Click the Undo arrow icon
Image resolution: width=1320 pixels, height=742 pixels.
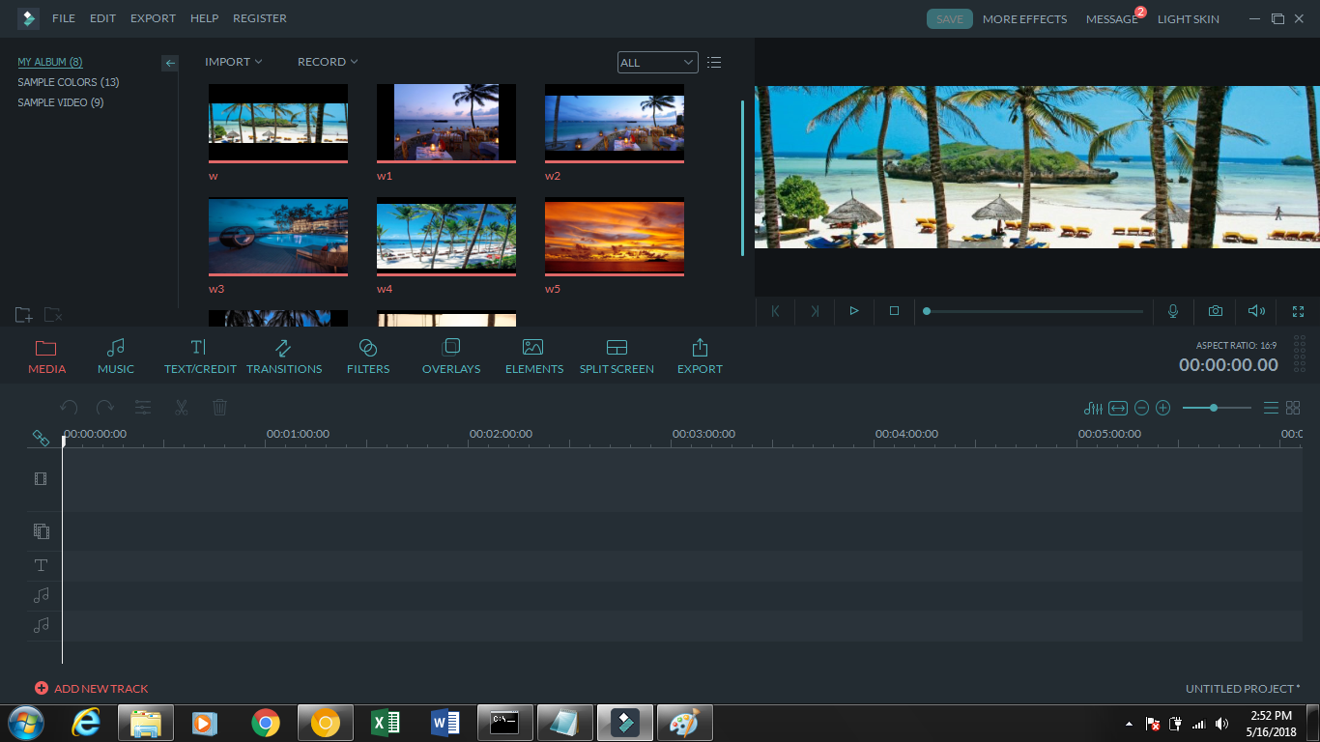69,408
